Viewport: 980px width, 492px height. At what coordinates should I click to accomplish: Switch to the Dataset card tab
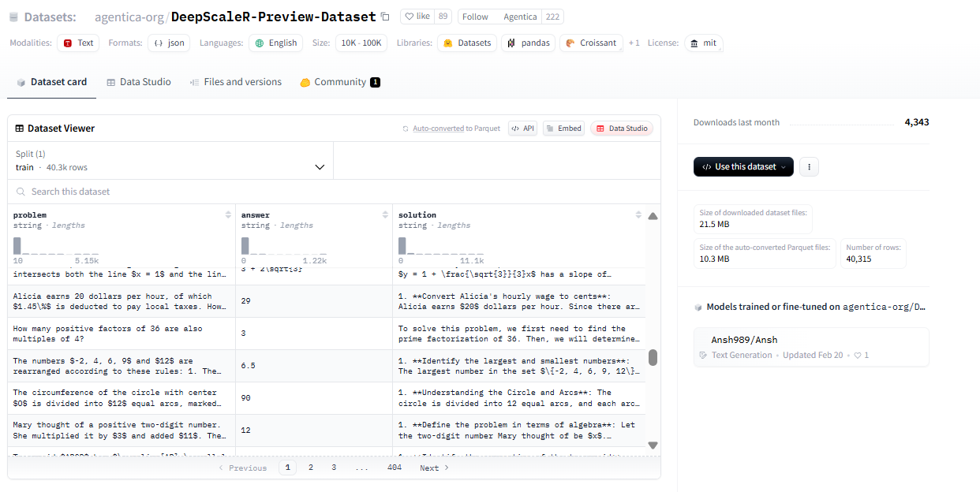(x=52, y=82)
